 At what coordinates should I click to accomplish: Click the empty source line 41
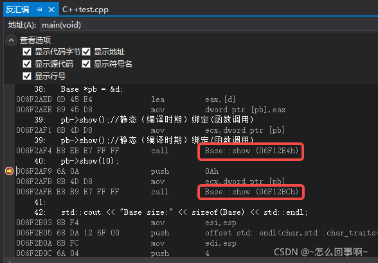click(x=40, y=202)
